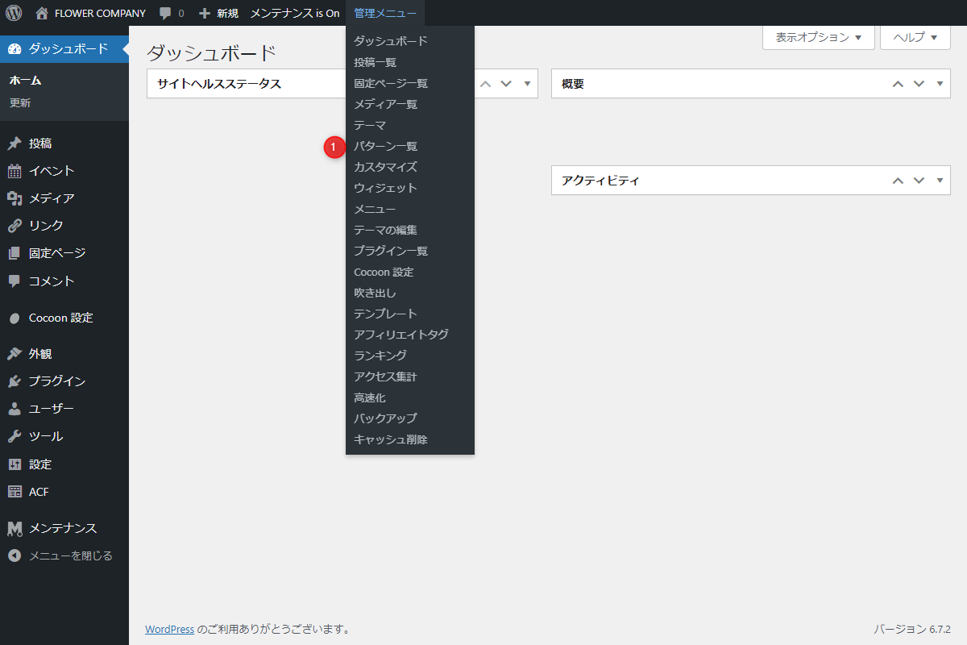
Task: Select 吹き出し from the dropdown menu
Action: pyautogui.click(x=410, y=293)
